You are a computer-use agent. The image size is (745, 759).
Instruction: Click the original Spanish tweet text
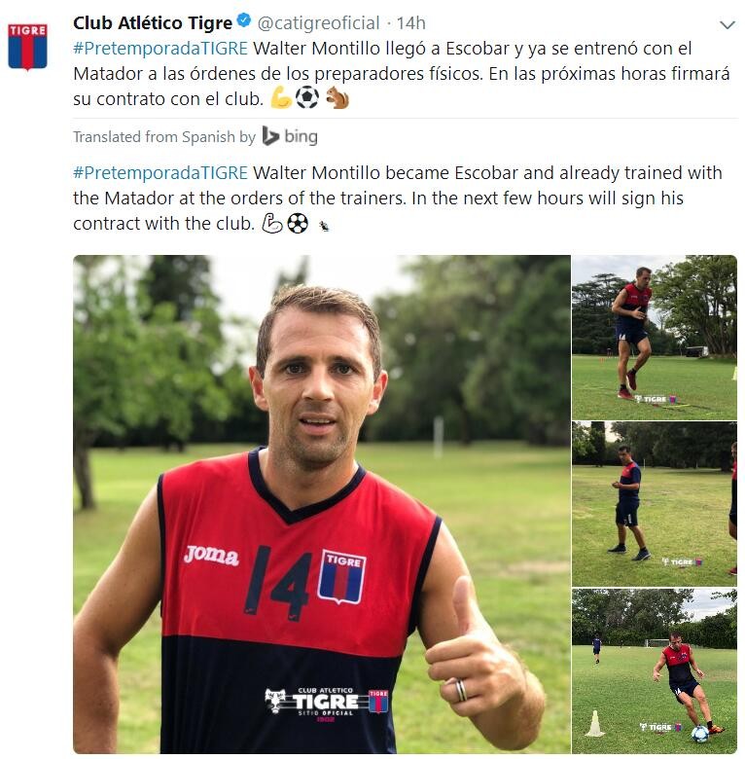tap(402, 74)
